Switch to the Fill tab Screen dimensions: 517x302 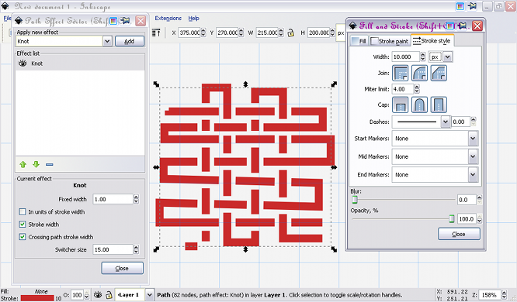coord(359,41)
